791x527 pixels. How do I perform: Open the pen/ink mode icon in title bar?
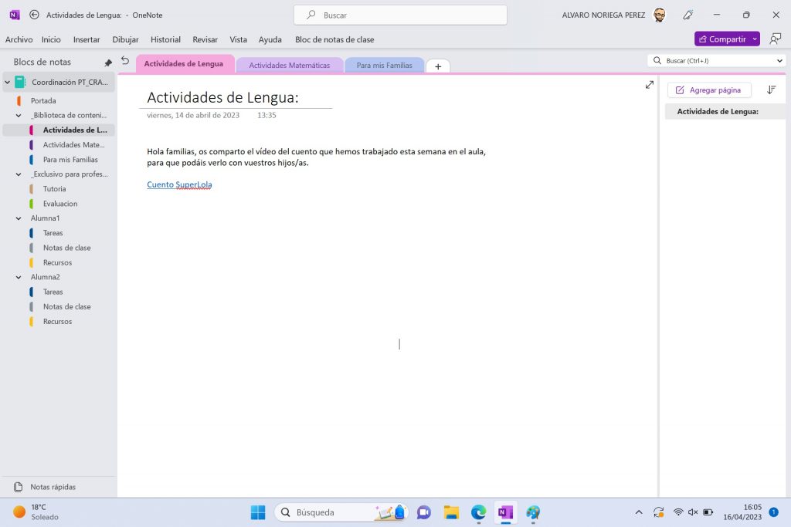688,15
